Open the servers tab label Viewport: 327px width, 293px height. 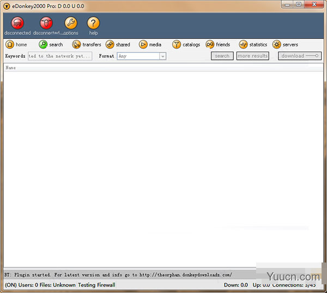[290, 45]
